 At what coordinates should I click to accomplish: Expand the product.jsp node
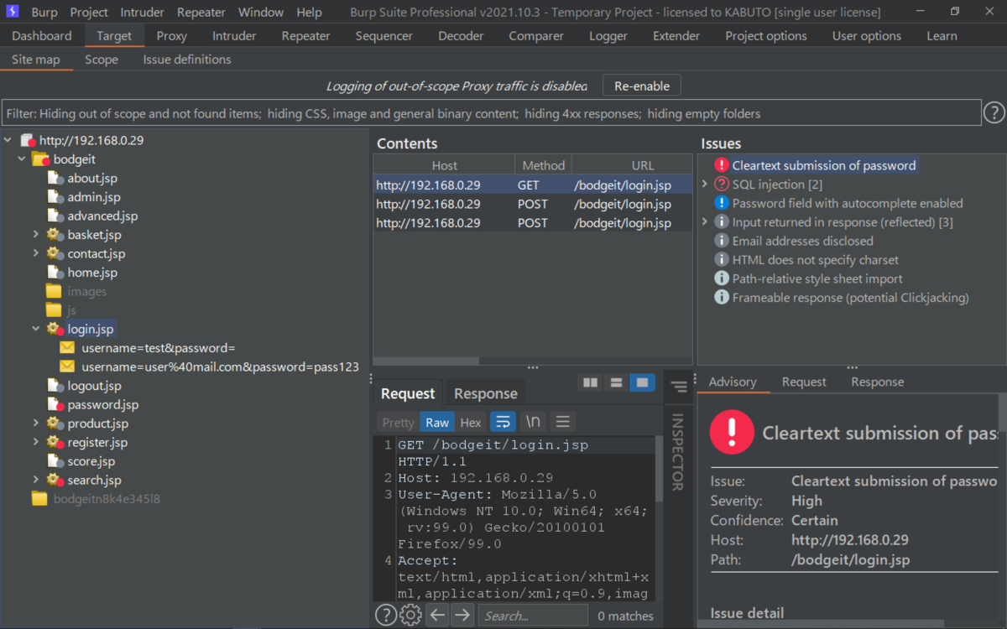(36, 424)
